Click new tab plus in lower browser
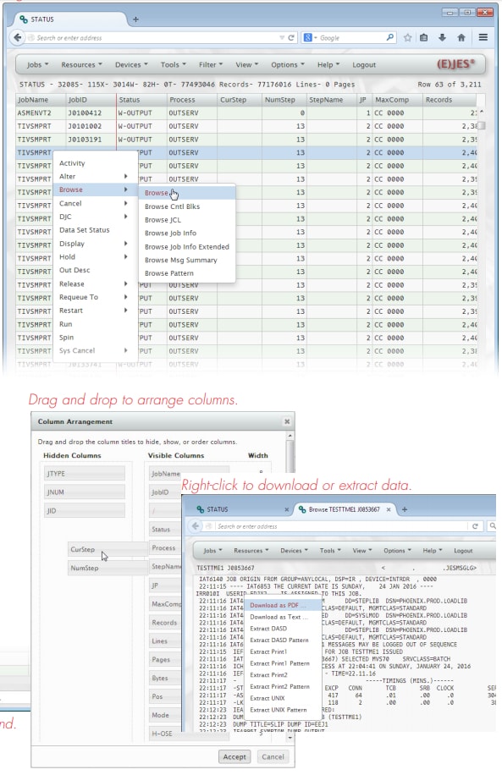This screenshot has width=502, height=775. 404,509
